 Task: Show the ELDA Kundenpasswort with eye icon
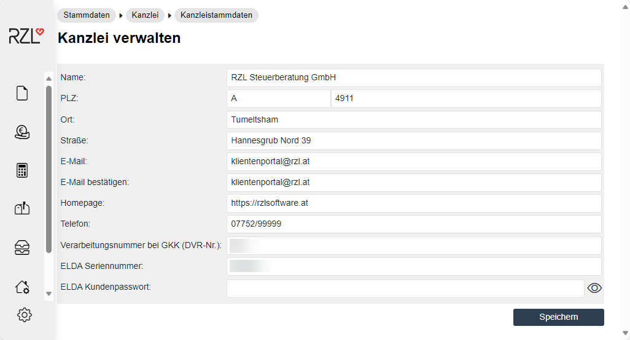click(x=594, y=289)
